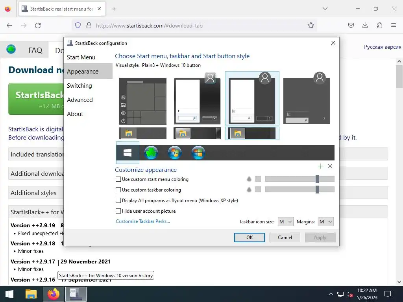Click the taskbar color swatch
This screenshot has width=403, height=302.
pyautogui.click(x=258, y=190)
